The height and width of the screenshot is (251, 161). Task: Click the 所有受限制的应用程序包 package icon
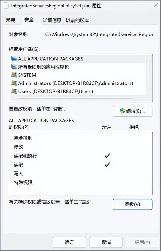14,67
